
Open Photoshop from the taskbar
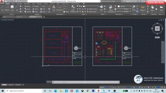pyautogui.click(x=93, y=91)
